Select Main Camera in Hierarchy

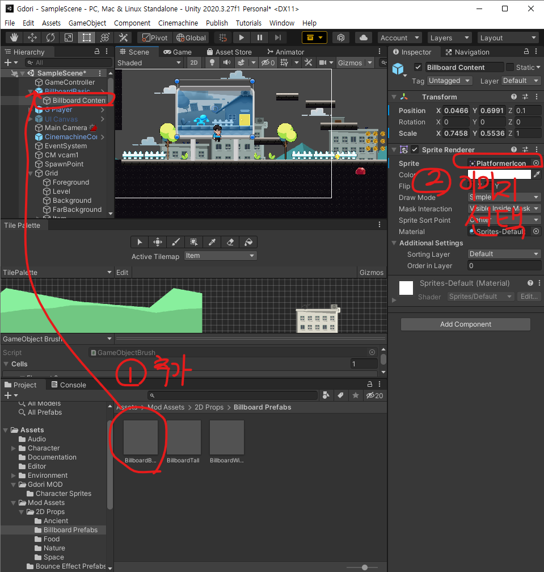tap(66, 128)
